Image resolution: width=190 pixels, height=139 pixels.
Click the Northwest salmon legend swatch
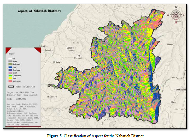point(10,81)
